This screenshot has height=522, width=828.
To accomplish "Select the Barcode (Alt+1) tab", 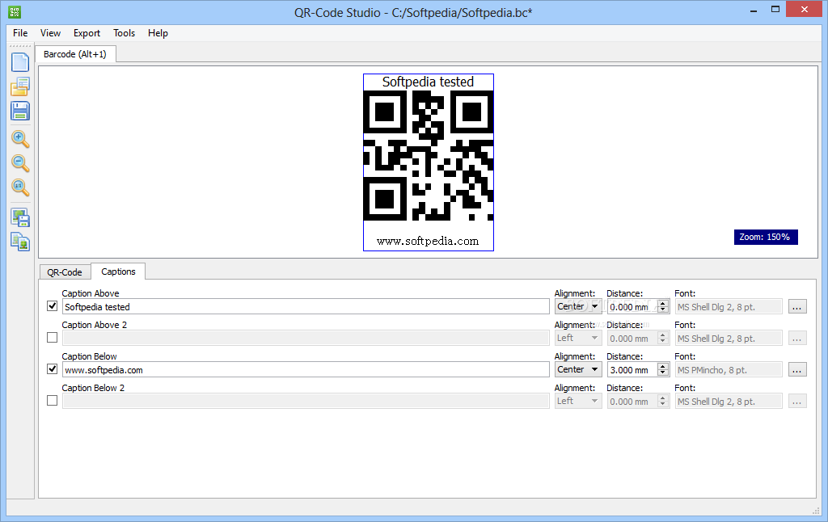I will pyautogui.click(x=75, y=54).
